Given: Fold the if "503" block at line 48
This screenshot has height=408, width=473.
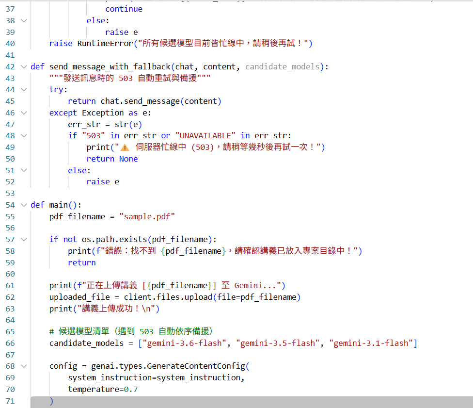Looking at the screenshot, I should [24, 136].
